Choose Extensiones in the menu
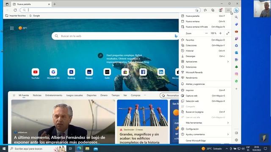 pos(205,67)
